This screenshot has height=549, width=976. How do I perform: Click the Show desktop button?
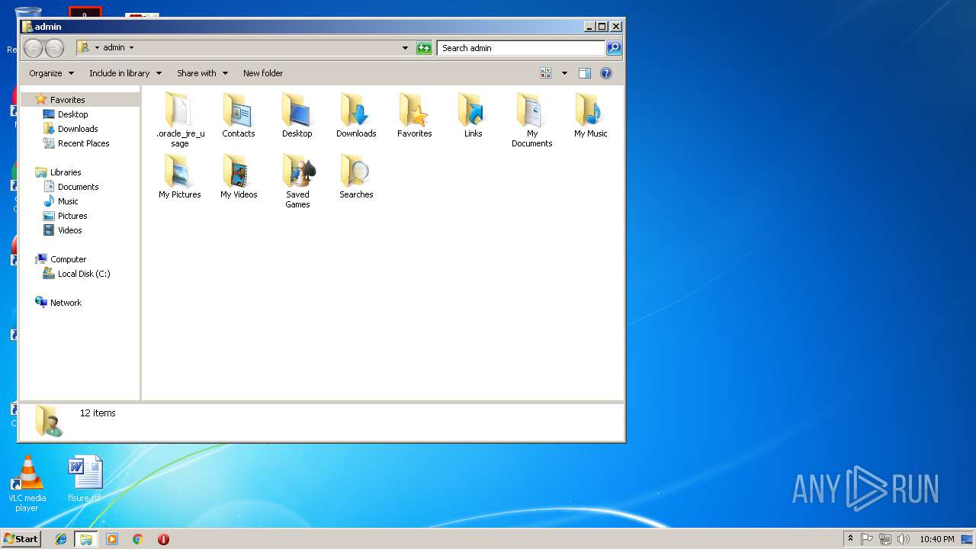pos(967,539)
